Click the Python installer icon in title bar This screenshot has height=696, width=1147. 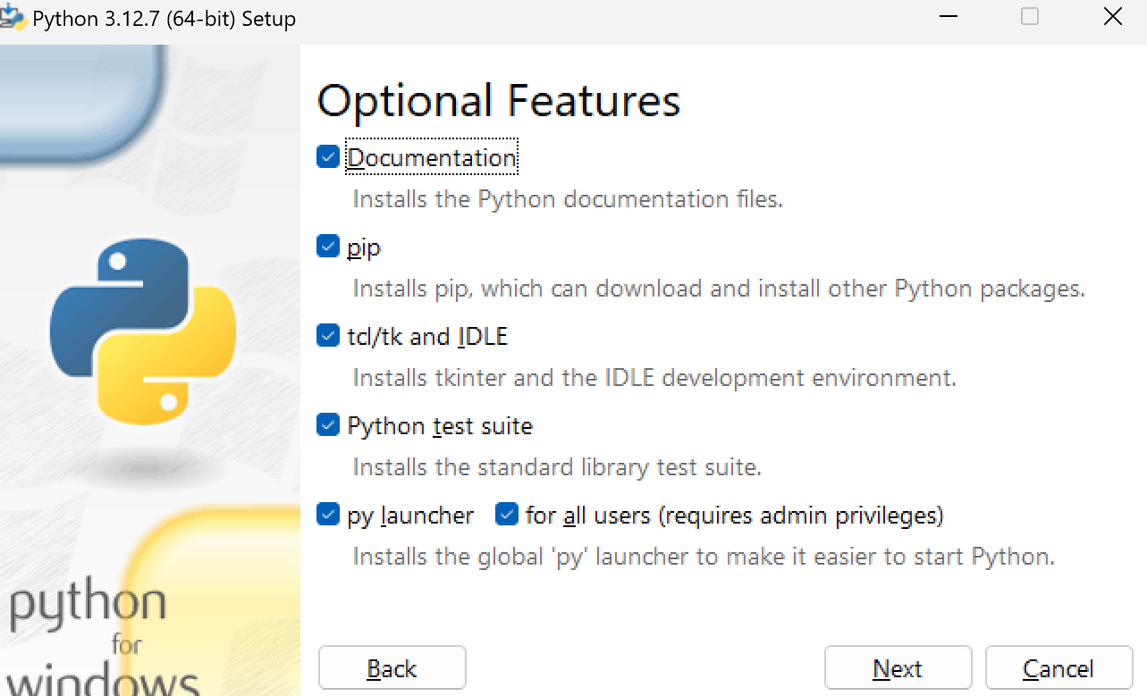[x=13, y=17]
